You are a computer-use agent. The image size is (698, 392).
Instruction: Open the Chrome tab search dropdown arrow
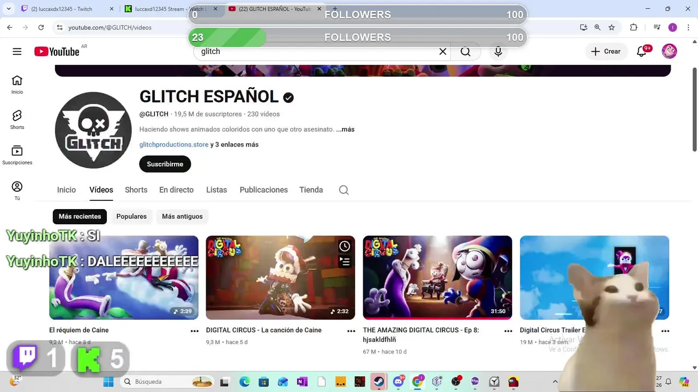[8, 9]
